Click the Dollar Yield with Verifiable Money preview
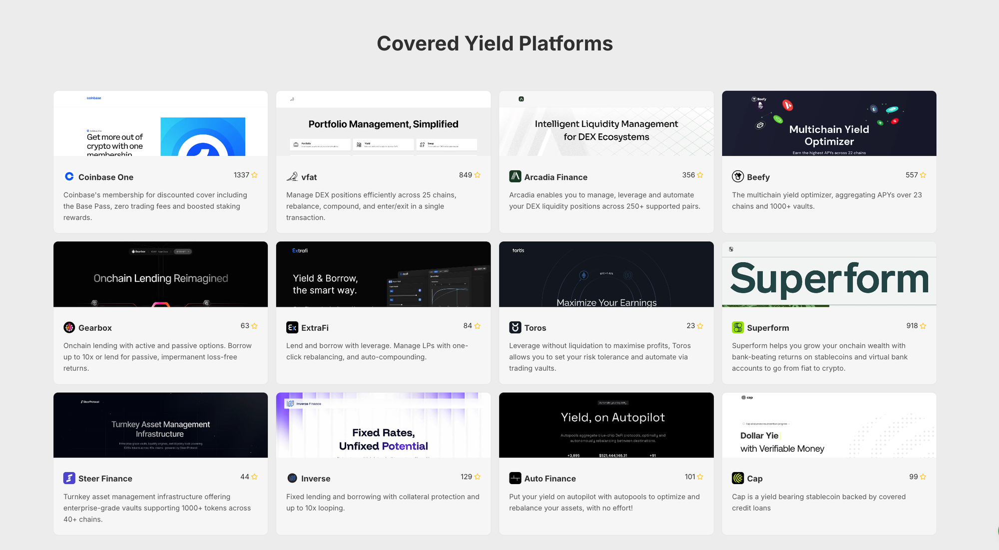The width and height of the screenshot is (999, 550). 829,425
